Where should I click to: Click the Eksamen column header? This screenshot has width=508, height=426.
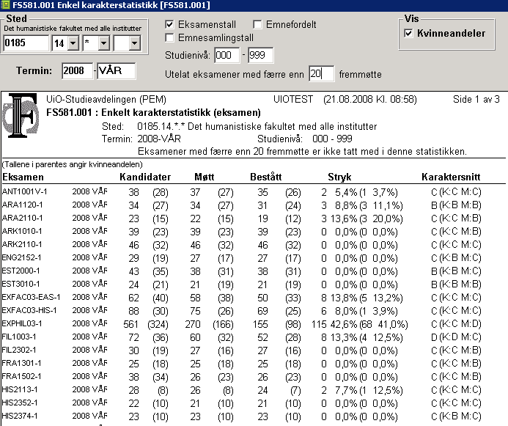(23, 177)
